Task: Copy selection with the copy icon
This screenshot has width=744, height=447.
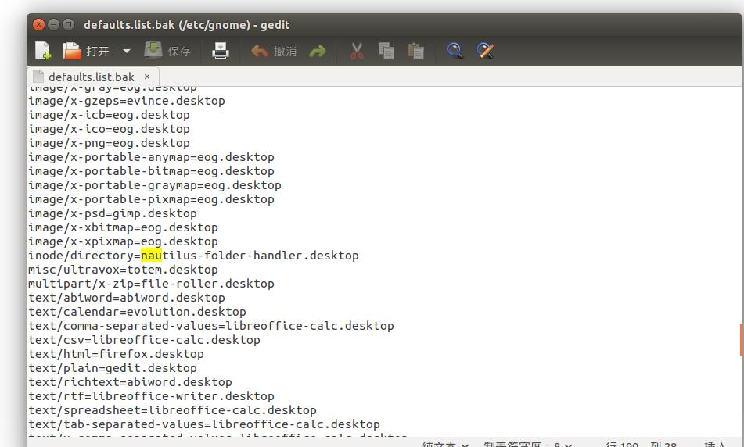Action: [386, 51]
